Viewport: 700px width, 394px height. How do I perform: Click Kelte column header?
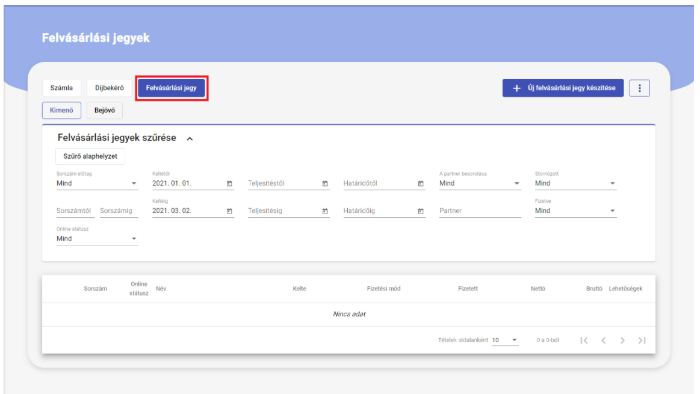tap(300, 289)
